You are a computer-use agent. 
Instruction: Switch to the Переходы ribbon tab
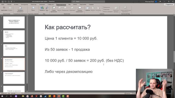[x=34, y=5]
